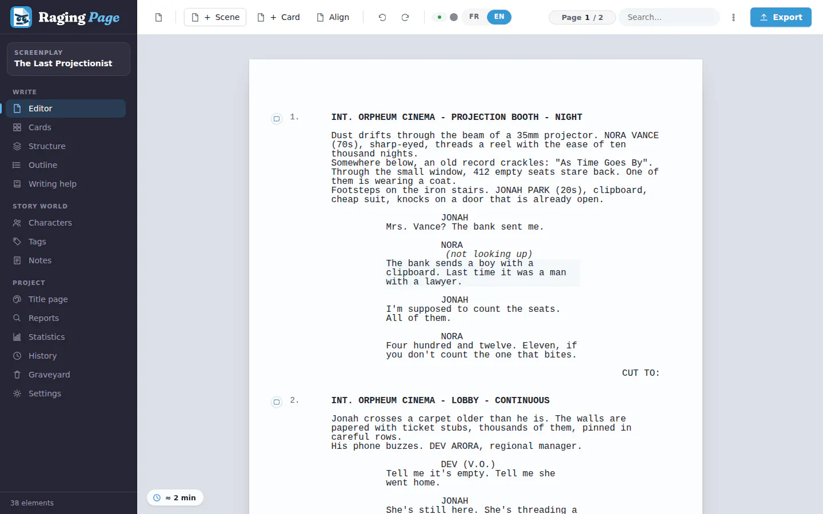Select the EN language option

click(499, 17)
